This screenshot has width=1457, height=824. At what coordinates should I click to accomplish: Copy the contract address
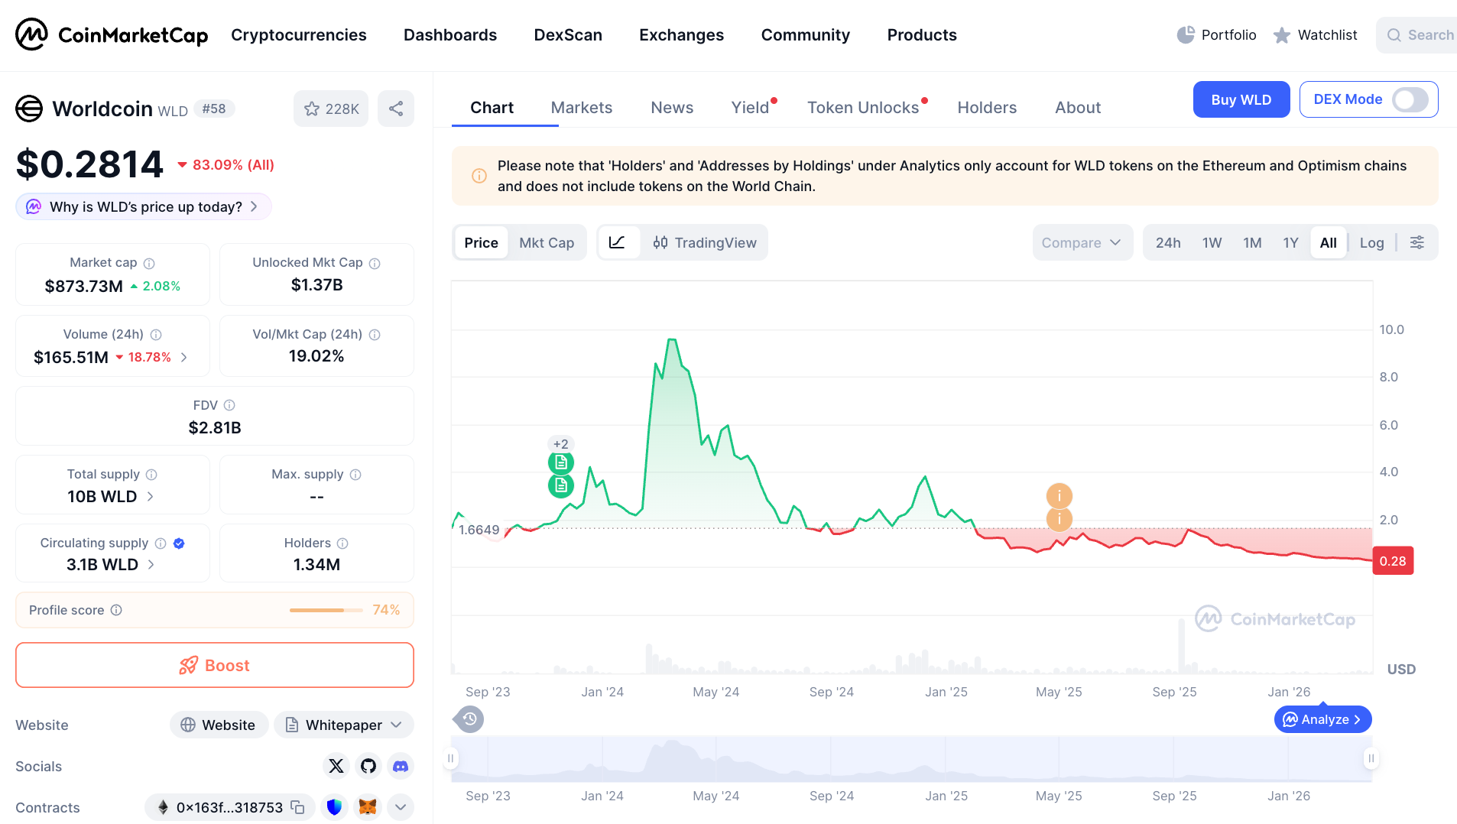pyautogui.click(x=298, y=807)
